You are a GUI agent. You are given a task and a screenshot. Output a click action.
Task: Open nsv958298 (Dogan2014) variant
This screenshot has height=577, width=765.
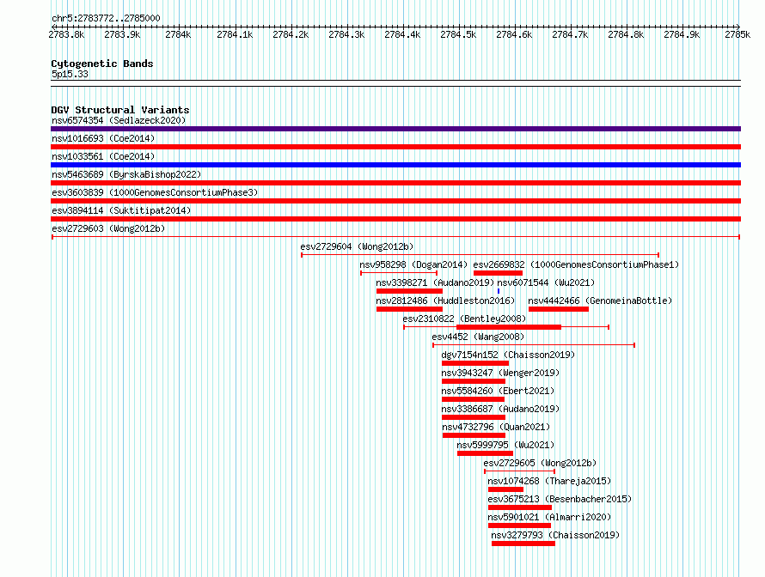[x=413, y=264]
